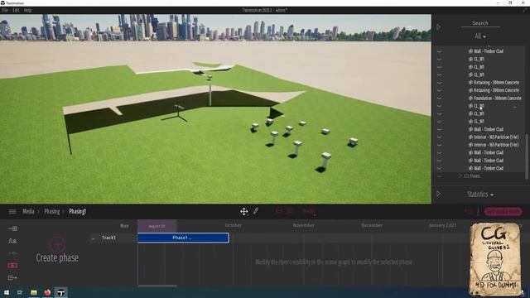Screen dimensions: 530x298
Task: Click the dash toggle left of Track1
Action: (94, 238)
